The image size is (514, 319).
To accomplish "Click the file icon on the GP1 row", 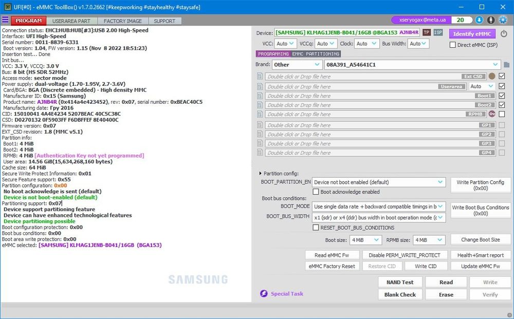I will pos(260,125).
